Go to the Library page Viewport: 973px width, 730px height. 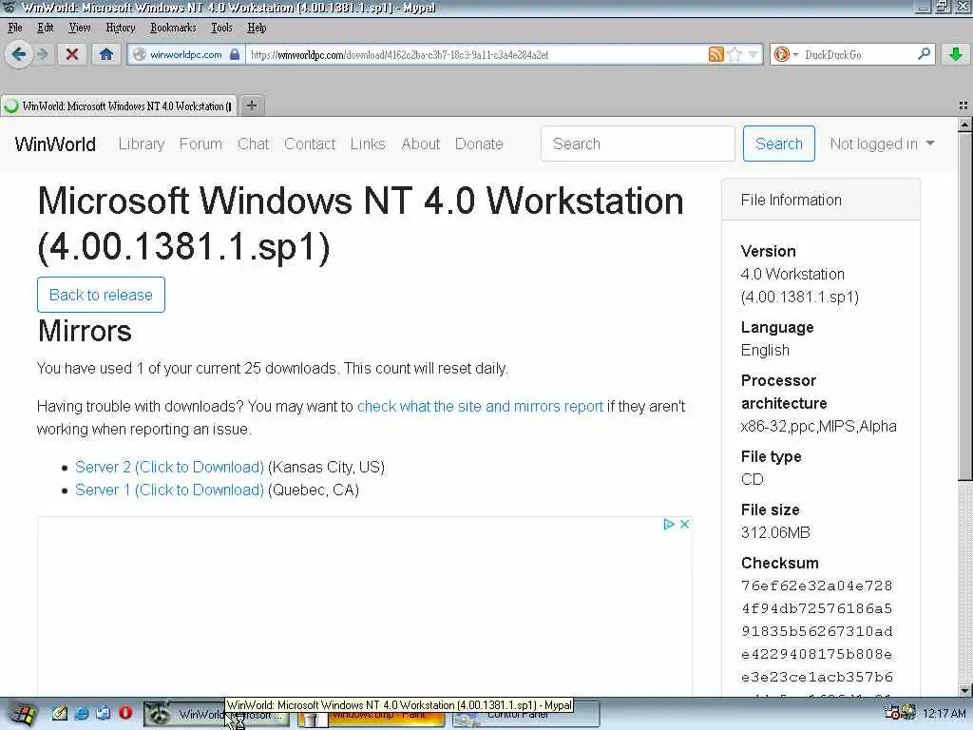(x=142, y=144)
